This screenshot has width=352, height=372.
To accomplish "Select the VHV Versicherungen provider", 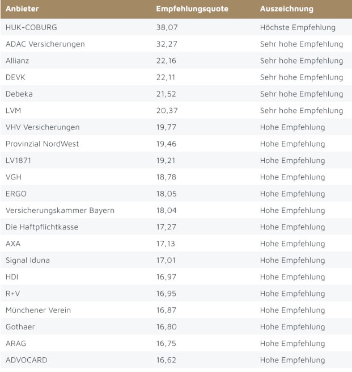I will (x=43, y=127).
